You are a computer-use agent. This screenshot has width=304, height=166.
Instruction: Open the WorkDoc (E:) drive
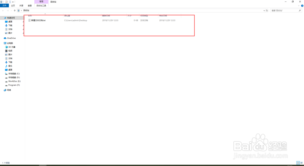[14, 81]
